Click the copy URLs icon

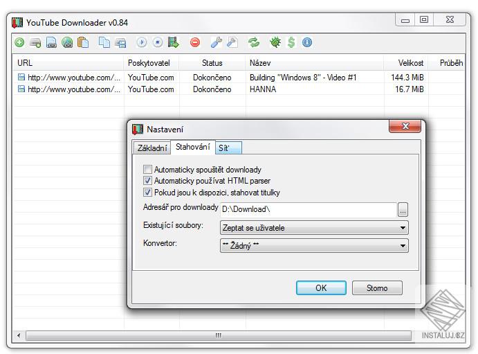[x=104, y=42]
